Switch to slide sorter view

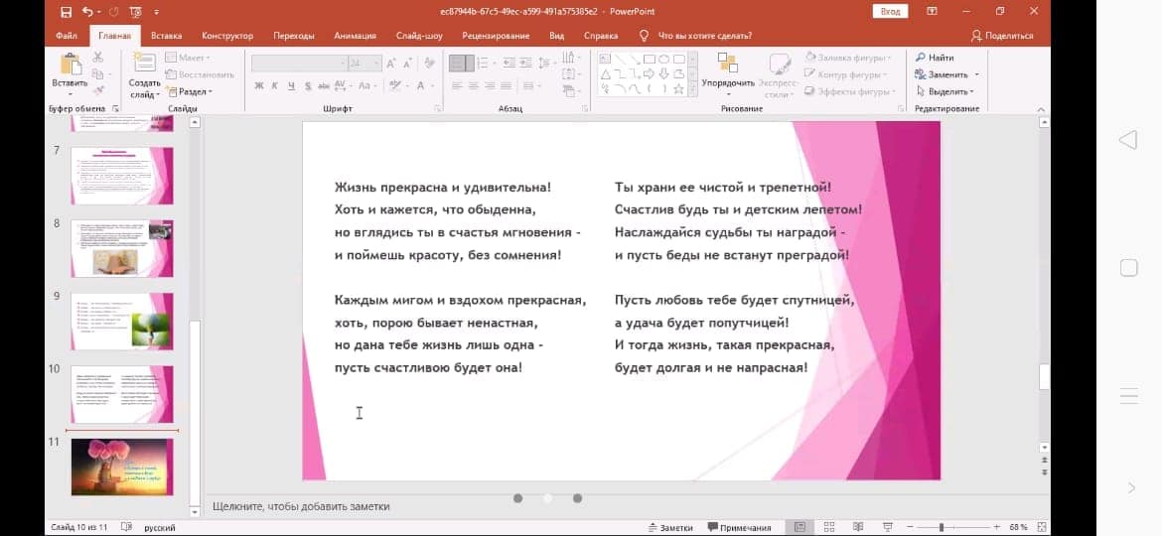tap(829, 527)
